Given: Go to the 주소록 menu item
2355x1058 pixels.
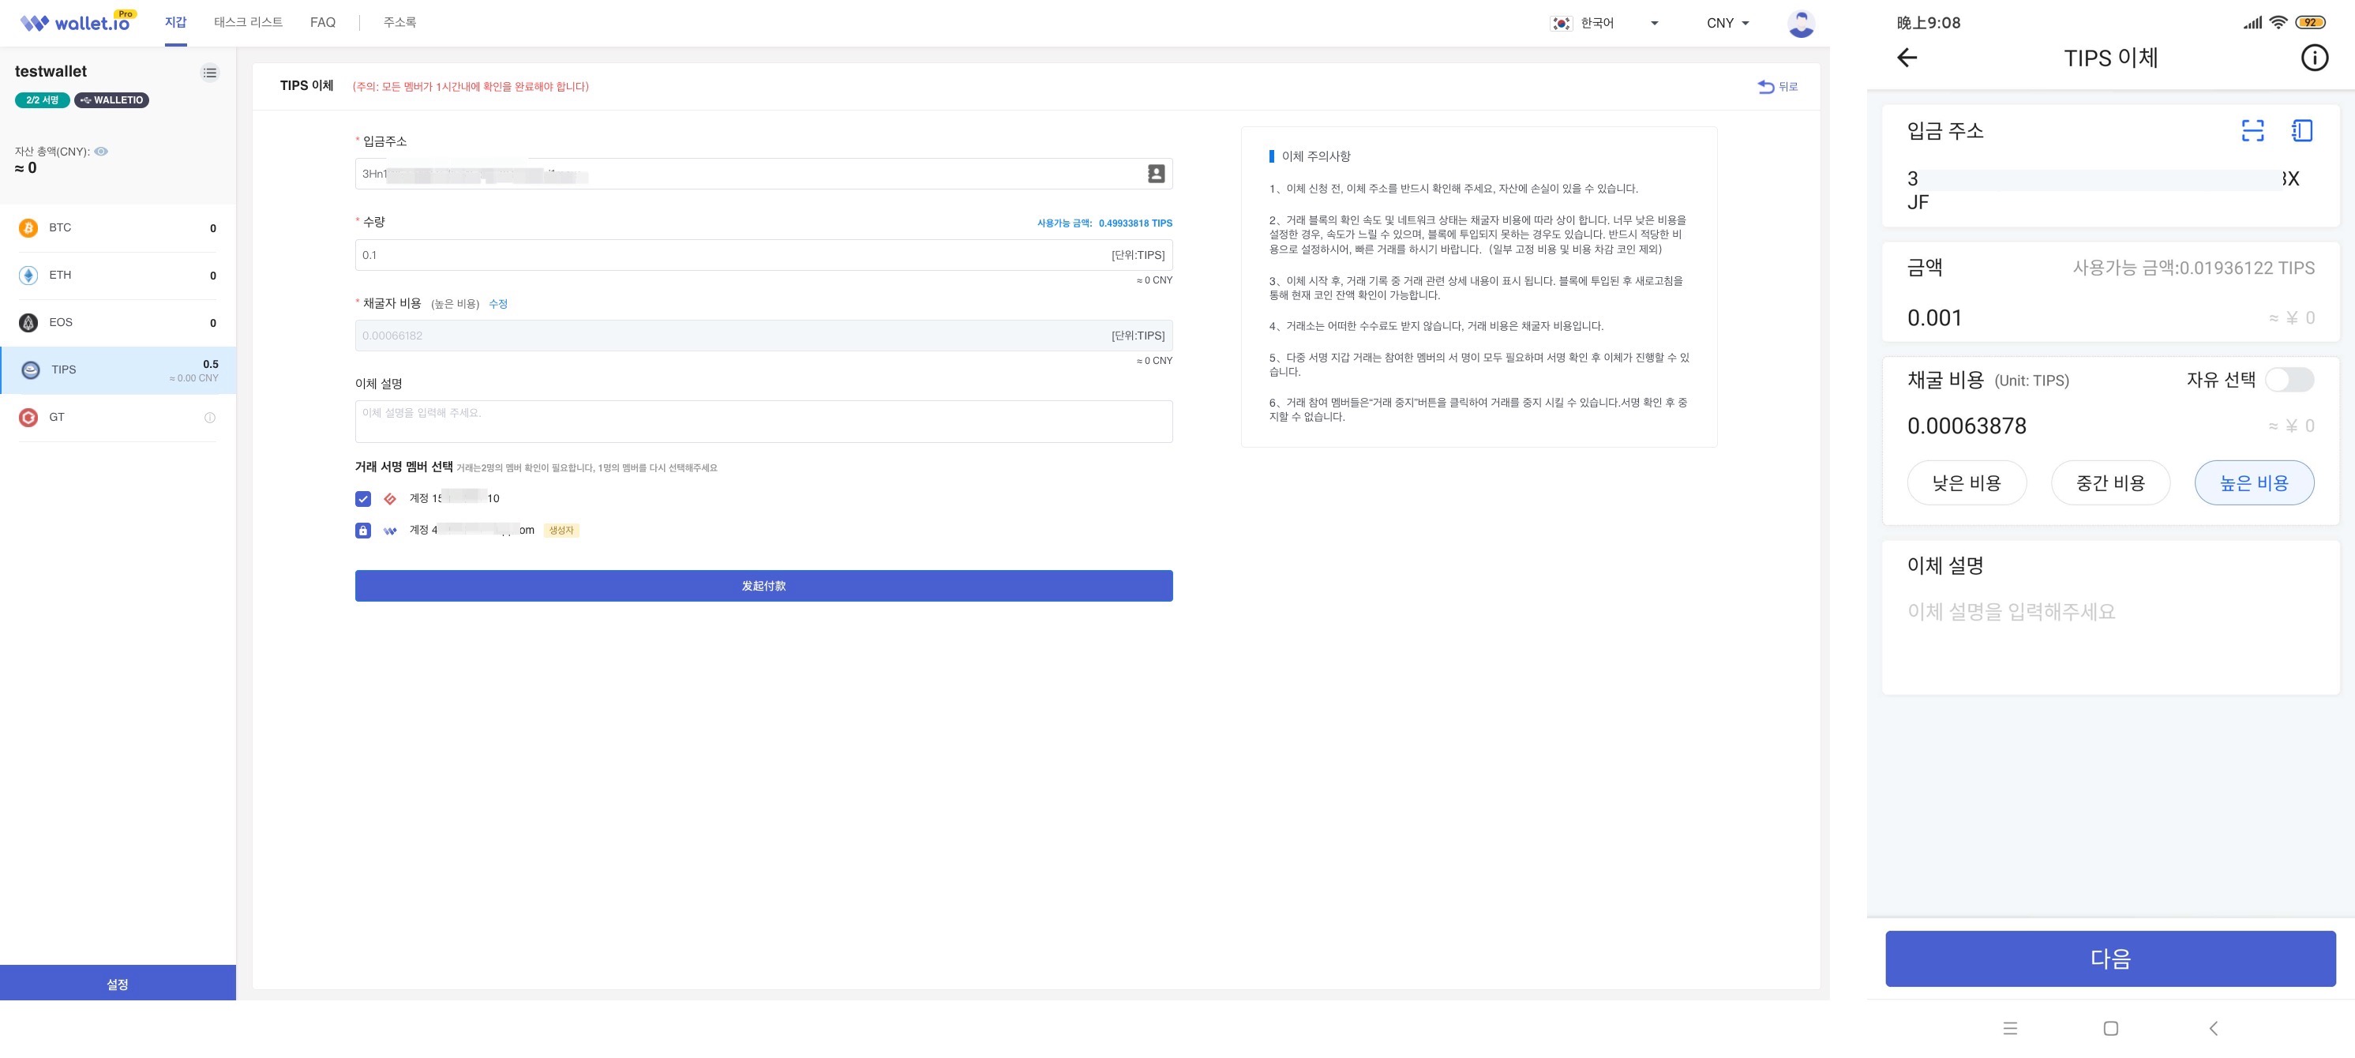Looking at the screenshot, I should pyautogui.click(x=399, y=22).
